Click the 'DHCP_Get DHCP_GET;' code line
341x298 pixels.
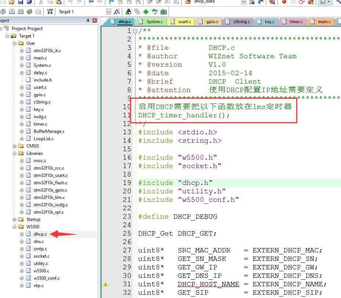[177, 233]
